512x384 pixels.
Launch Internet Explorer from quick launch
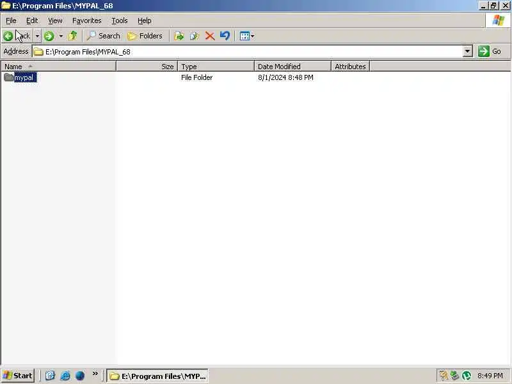click(x=65, y=376)
